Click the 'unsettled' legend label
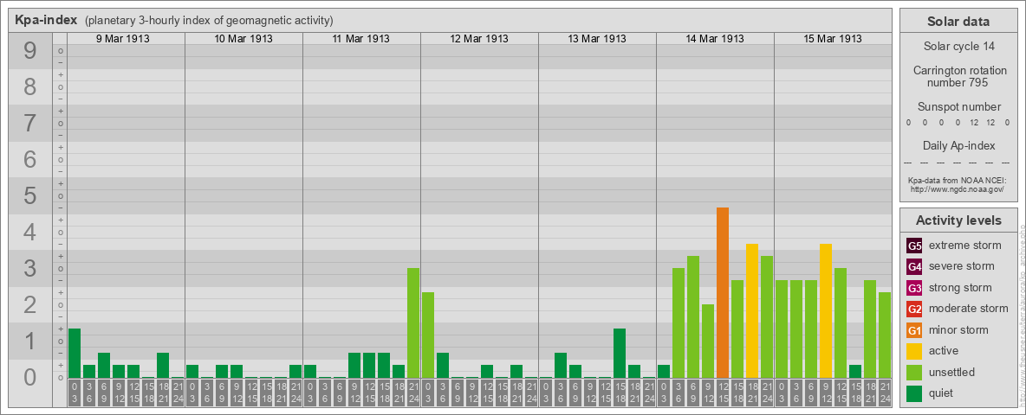The height and width of the screenshot is (415, 1026). point(952,372)
